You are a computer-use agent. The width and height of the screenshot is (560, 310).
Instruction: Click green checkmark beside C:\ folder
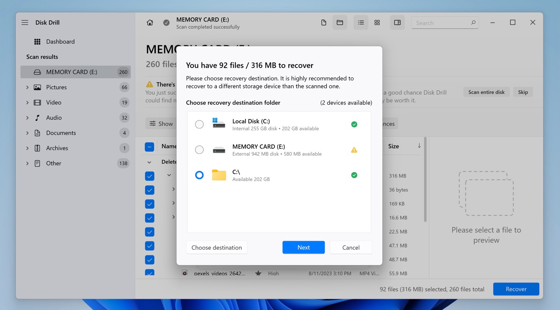pyautogui.click(x=354, y=175)
